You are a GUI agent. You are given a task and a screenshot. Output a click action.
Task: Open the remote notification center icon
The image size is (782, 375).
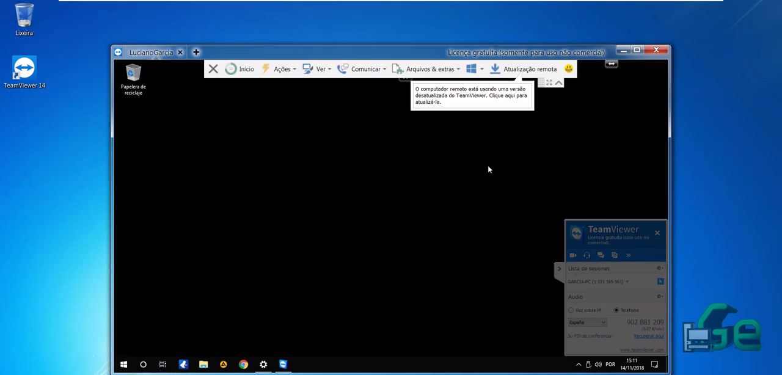tap(654, 365)
